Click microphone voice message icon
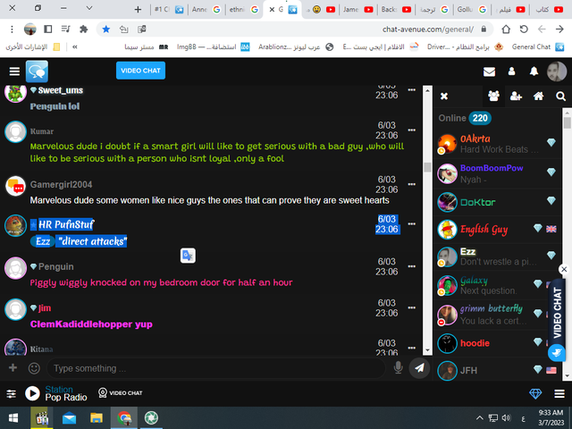Image resolution: width=572 pixels, height=429 pixels. click(x=399, y=367)
